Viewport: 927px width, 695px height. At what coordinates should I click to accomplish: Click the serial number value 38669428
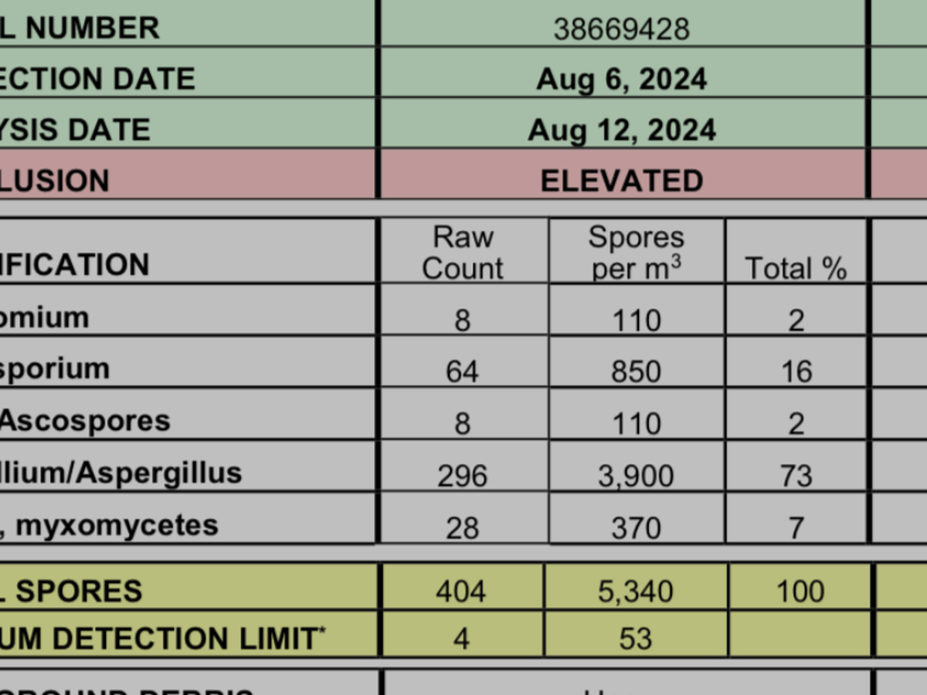[x=622, y=29]
